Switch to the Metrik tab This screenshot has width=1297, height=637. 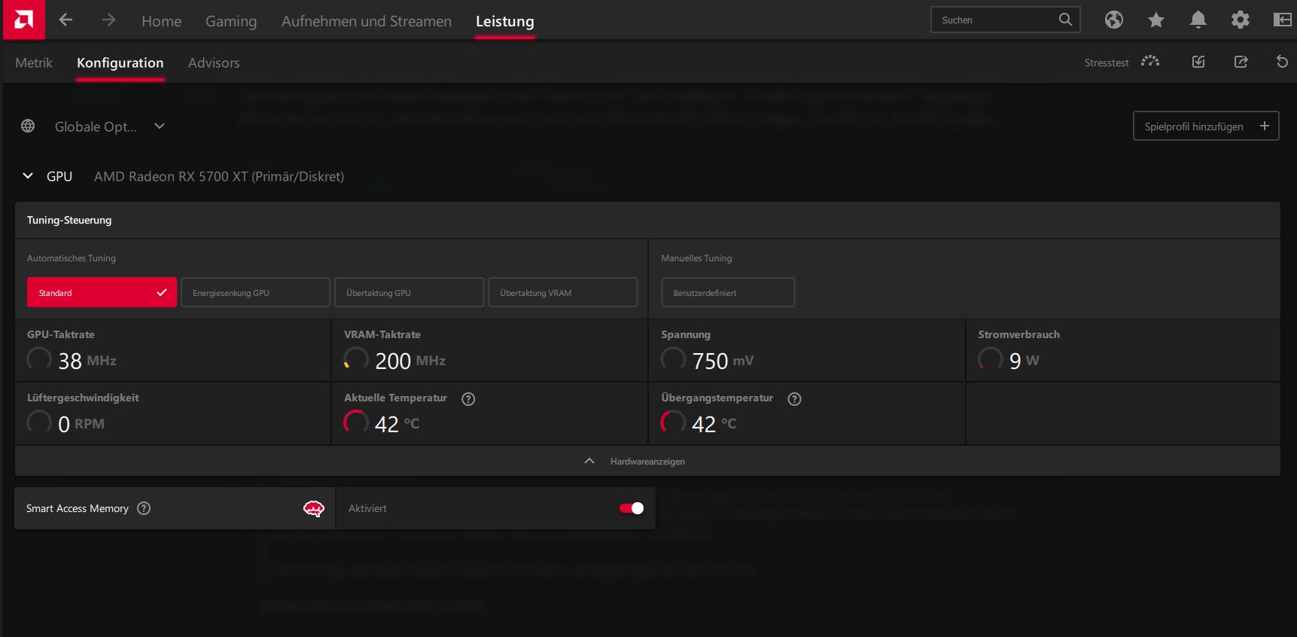[34, 62]
